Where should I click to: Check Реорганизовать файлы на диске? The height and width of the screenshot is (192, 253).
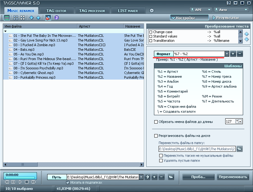(156, 136)
